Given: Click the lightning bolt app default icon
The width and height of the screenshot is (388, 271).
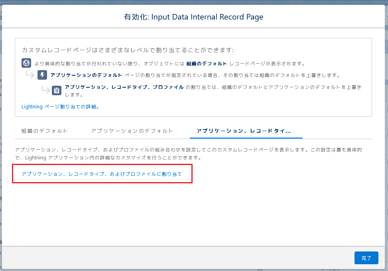Looking at the screenshot, I should coord(42,75).
